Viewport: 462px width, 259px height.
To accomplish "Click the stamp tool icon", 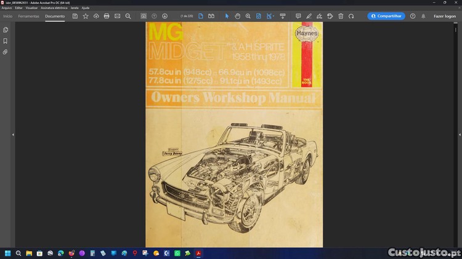I will [330, 16].
